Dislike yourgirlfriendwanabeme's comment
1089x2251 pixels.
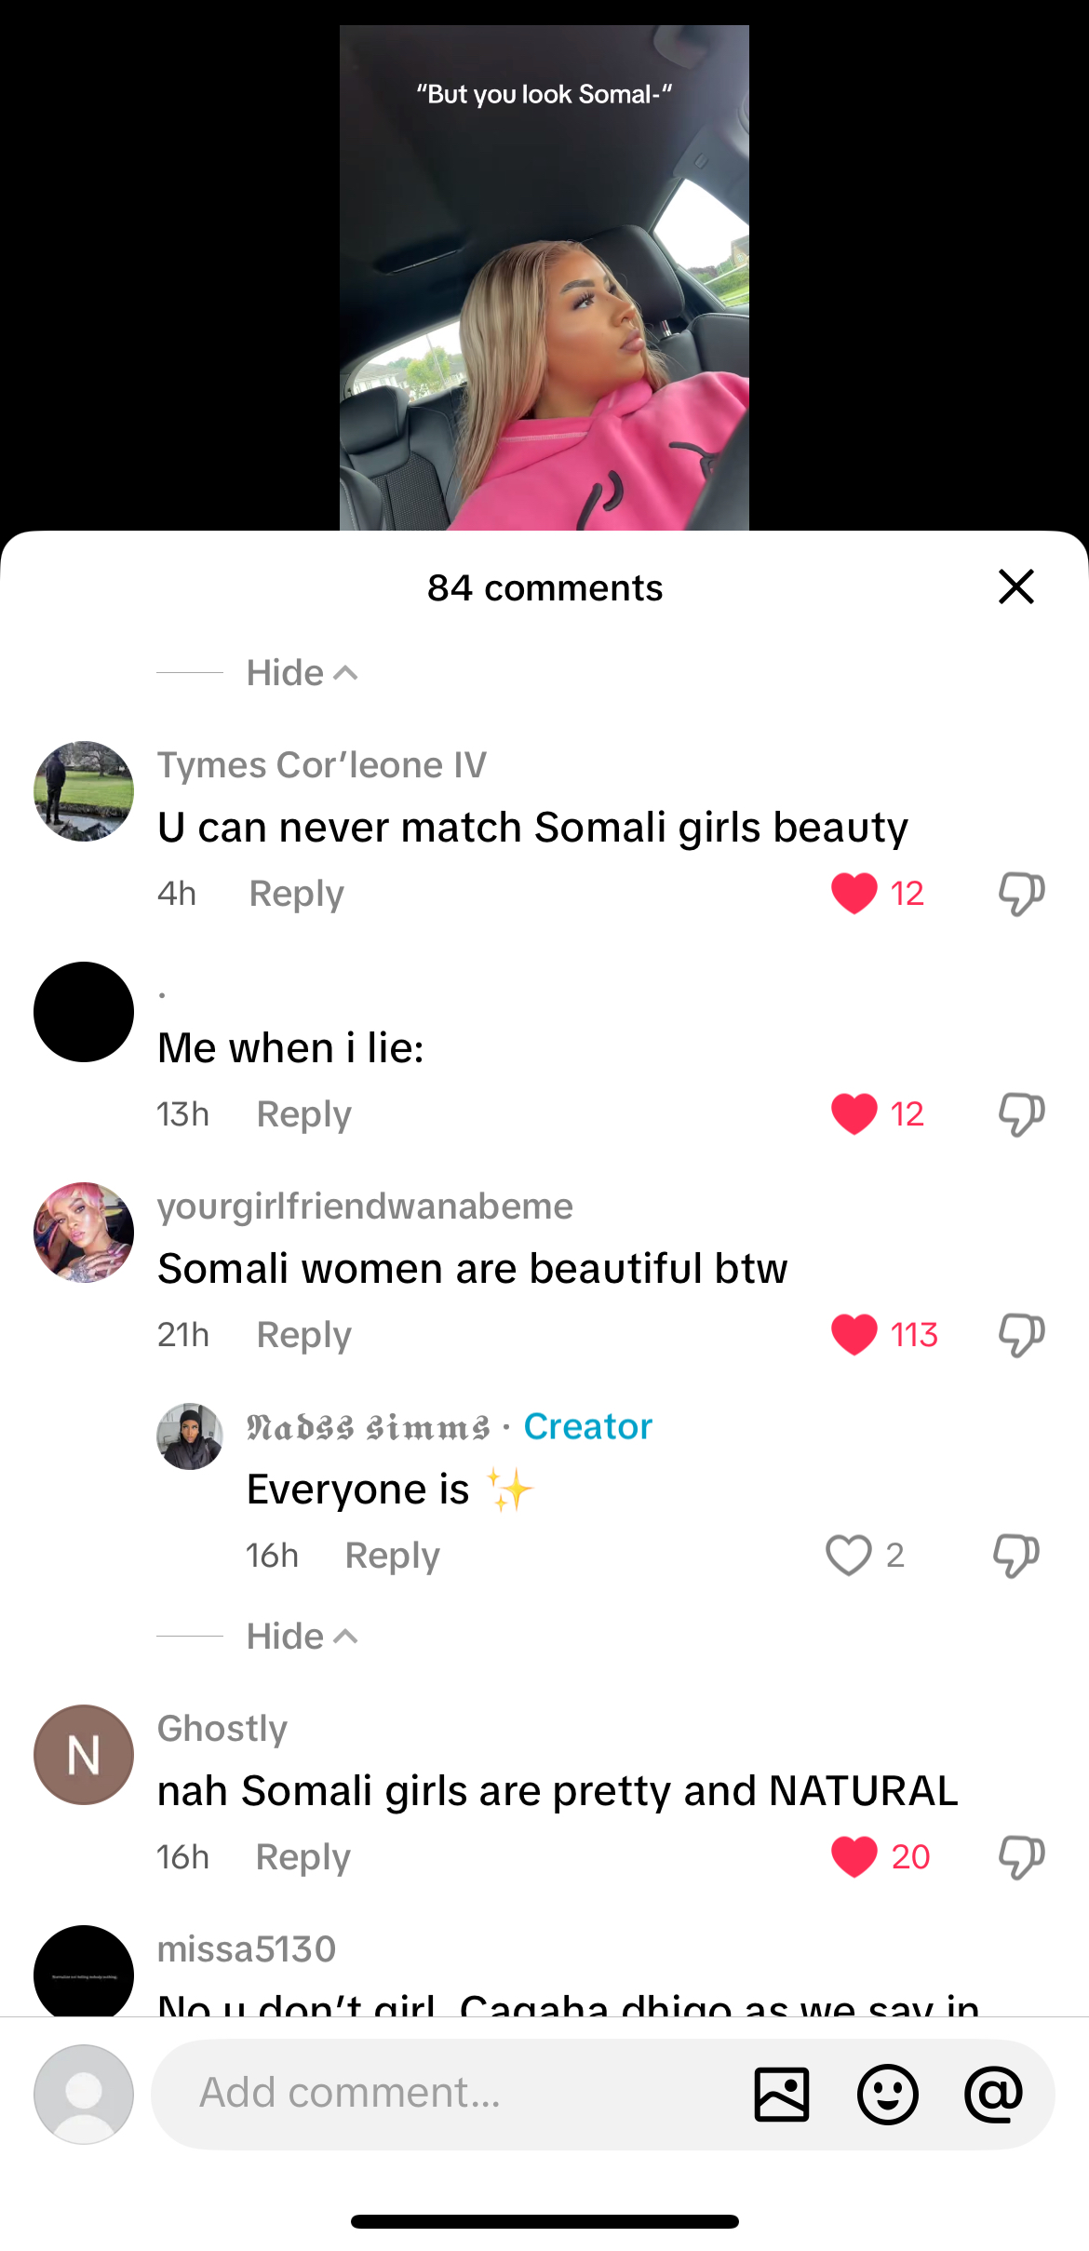[1021, 1335]
